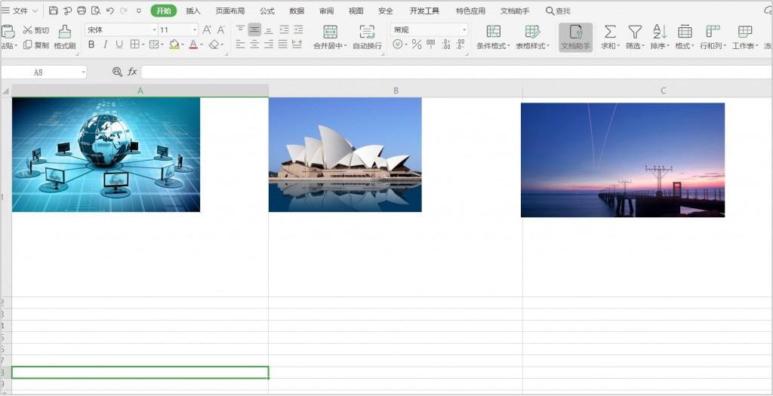
Task: Undo the last action
Action: tap(110, 11)
